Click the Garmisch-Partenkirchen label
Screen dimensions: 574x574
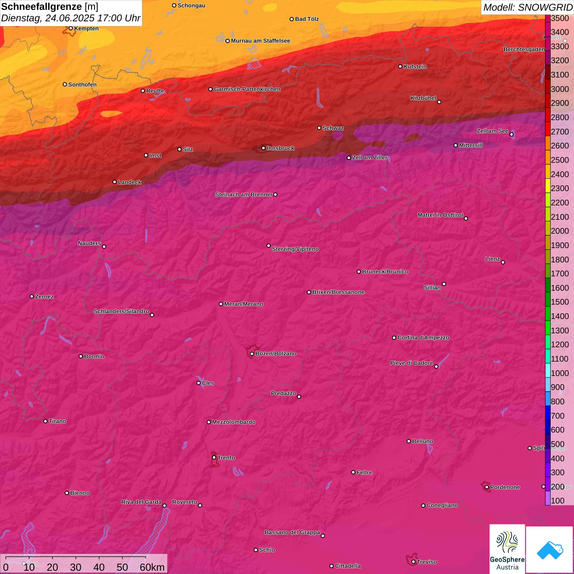tap(247, 89)
